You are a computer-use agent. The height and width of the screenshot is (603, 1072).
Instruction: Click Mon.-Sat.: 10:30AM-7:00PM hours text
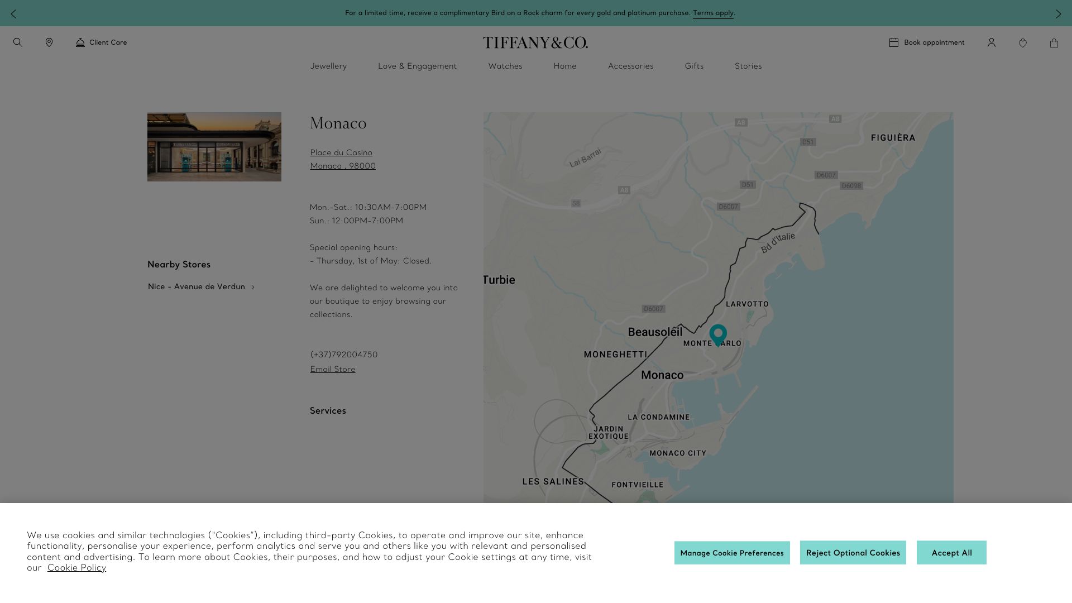click(x=368, y=207)
